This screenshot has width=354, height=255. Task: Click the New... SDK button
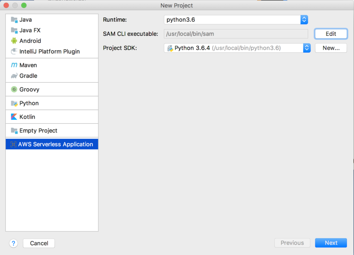click(331, 48)
